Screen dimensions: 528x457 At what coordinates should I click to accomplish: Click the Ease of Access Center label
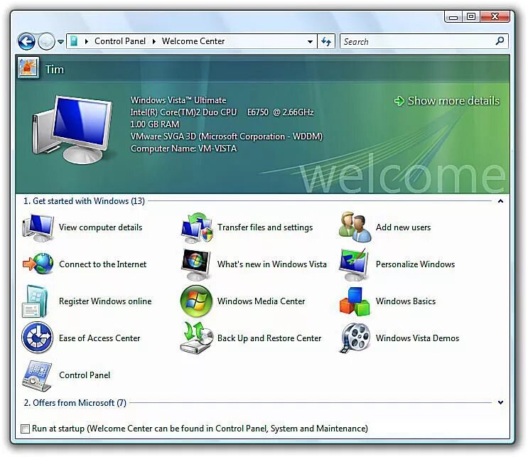tap(99, 338)
